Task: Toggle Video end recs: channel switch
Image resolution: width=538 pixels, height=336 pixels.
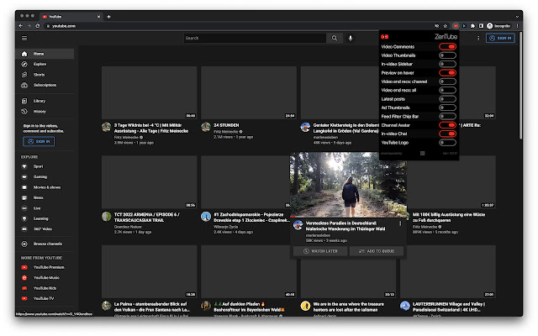Action: [447, 81]
